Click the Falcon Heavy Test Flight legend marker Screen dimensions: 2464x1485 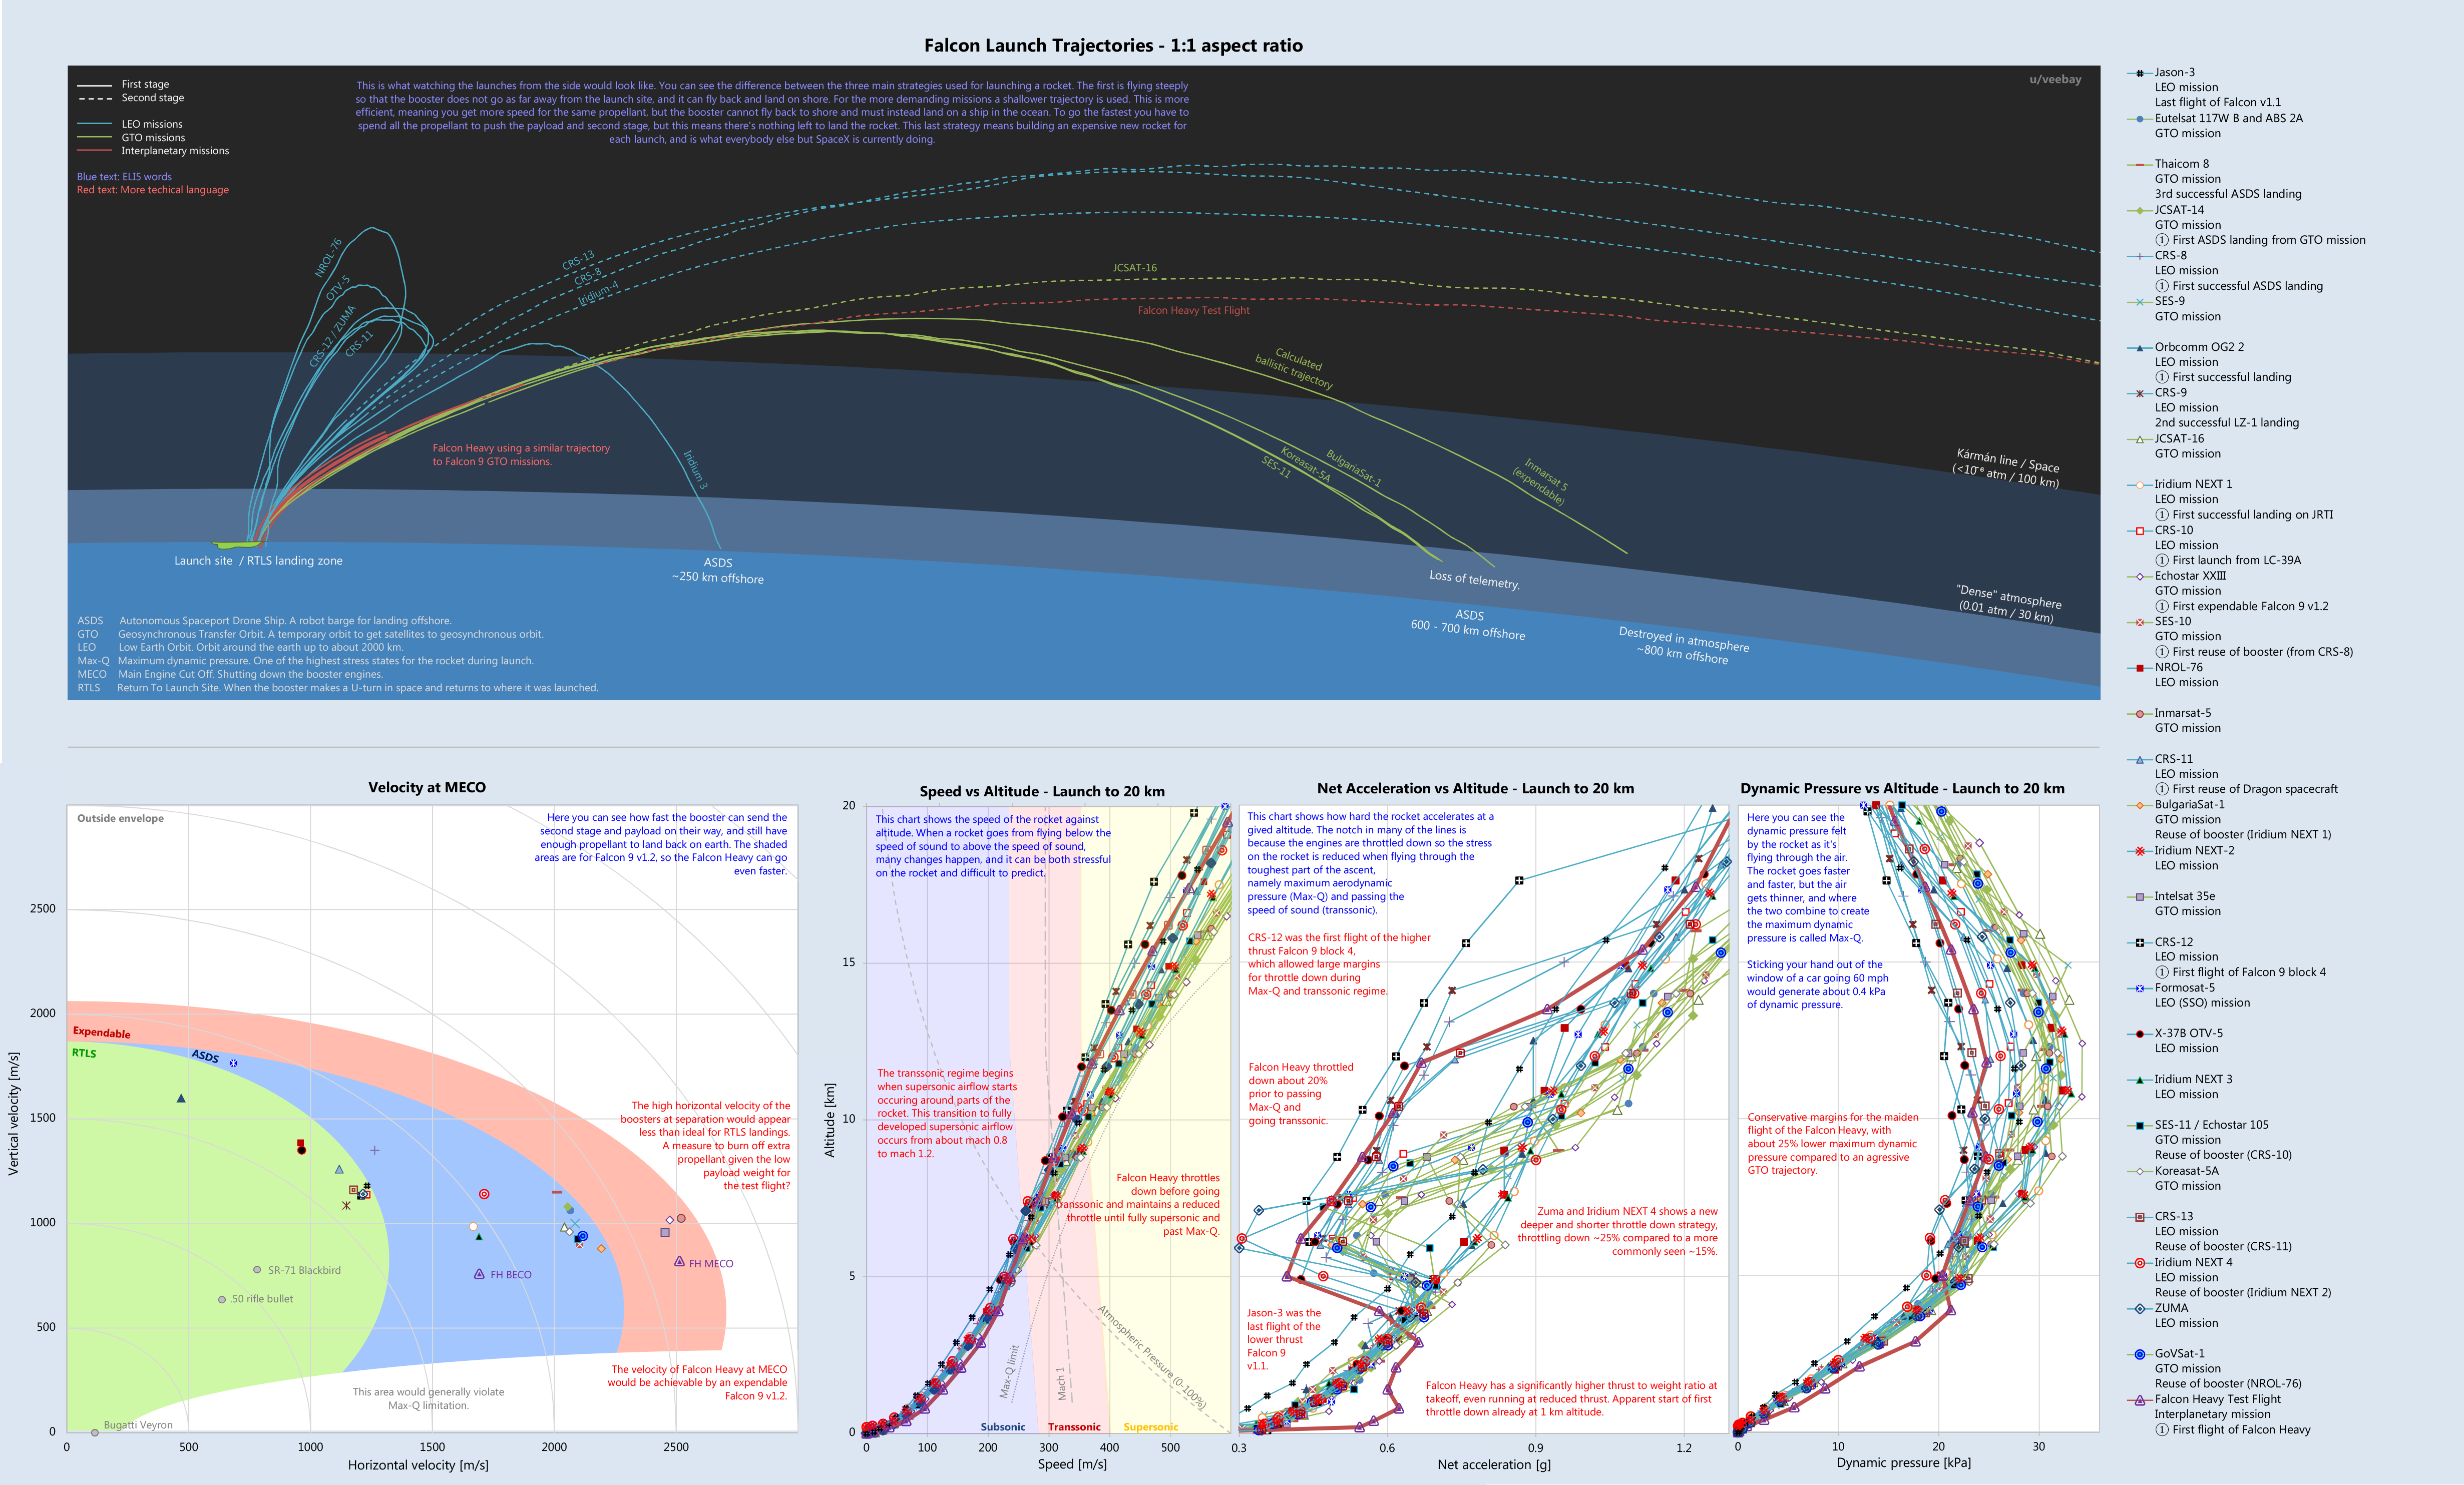pyautogui.click(x=2139, y=1400)
